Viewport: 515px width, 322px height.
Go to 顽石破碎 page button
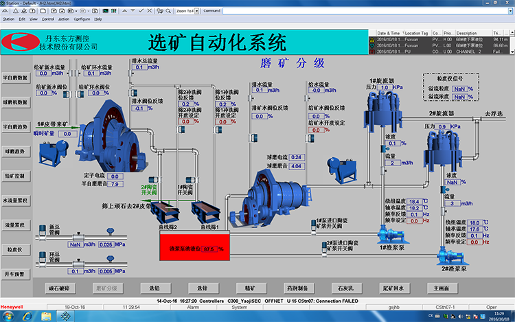60,288
